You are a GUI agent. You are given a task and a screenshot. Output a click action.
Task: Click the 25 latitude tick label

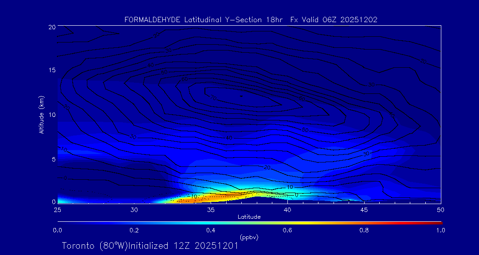57,209
